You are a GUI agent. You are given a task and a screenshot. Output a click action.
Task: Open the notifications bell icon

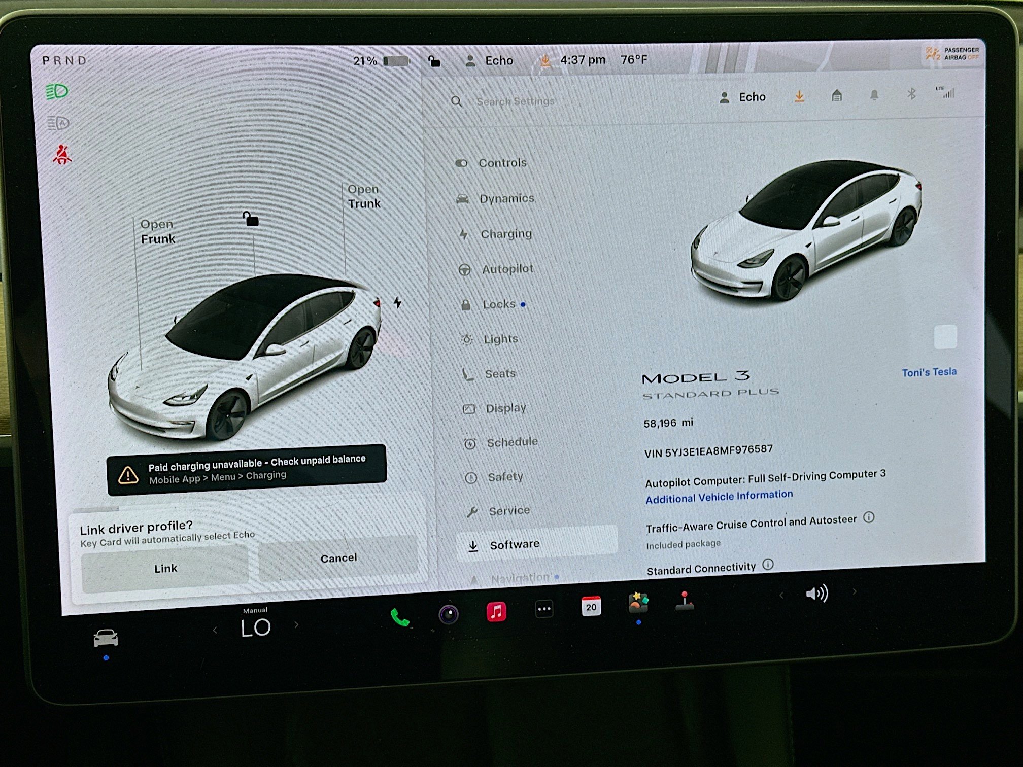tap(874, 94)
